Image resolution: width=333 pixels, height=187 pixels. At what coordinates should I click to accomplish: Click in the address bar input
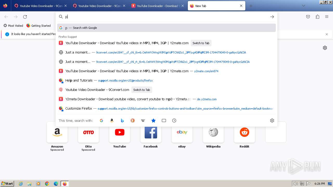tap(166, 17)
